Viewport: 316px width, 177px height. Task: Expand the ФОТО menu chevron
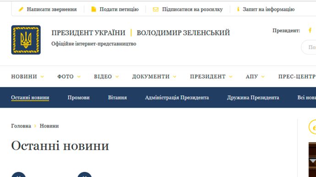[79, 77]
